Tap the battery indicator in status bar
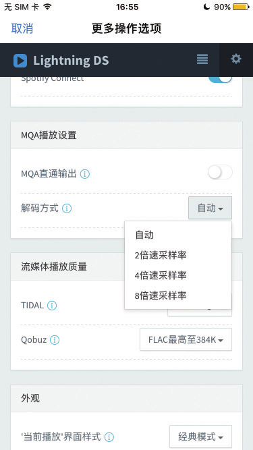 241,7
